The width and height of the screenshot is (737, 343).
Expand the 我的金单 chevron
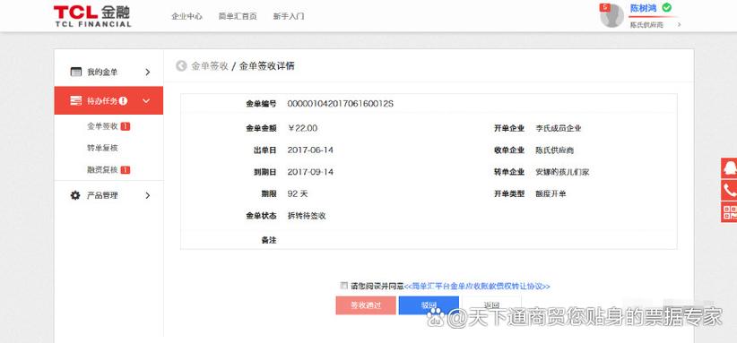[148, 72]
